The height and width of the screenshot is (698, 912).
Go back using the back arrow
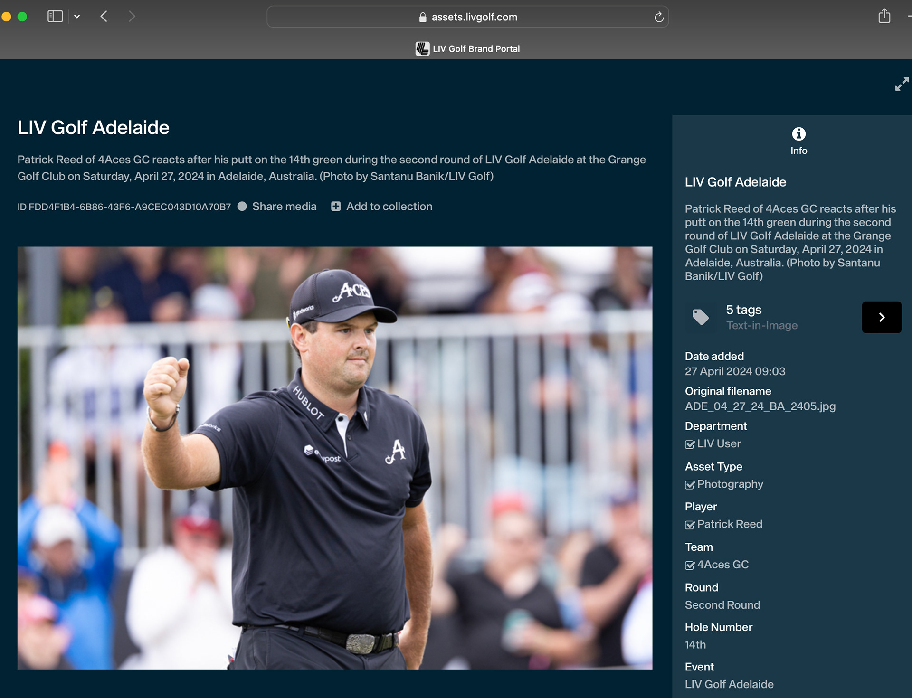tap(104, 17)
